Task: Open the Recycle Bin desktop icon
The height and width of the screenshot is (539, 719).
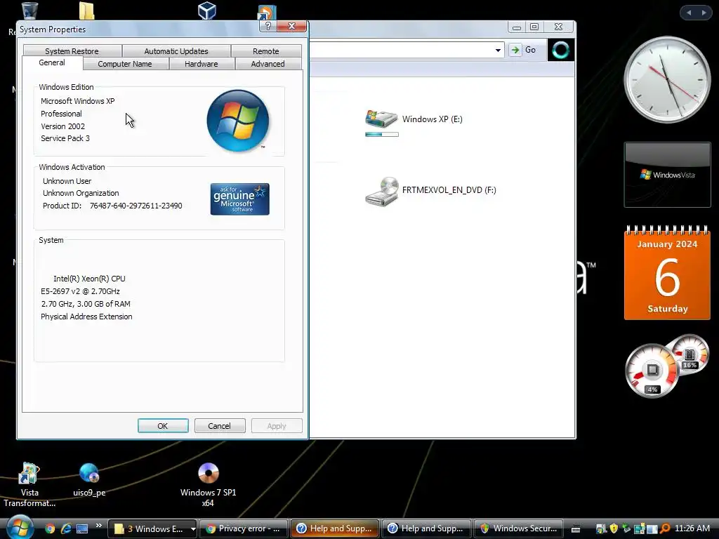Action: [x=29, y=11]
